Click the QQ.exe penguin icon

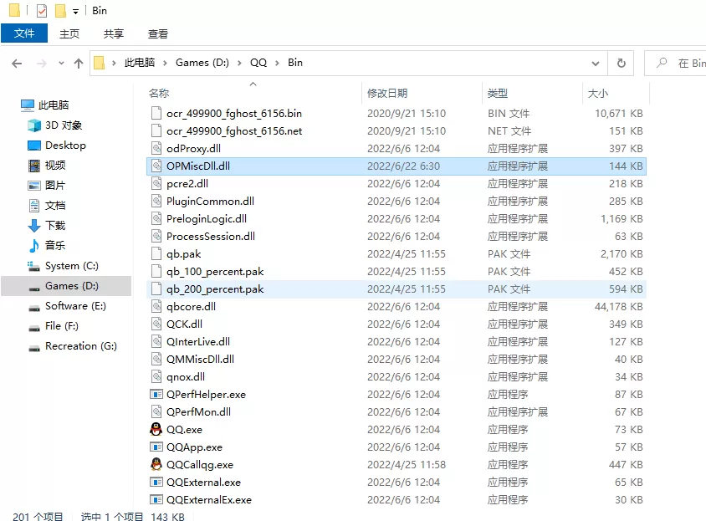[x=156, y=430]
